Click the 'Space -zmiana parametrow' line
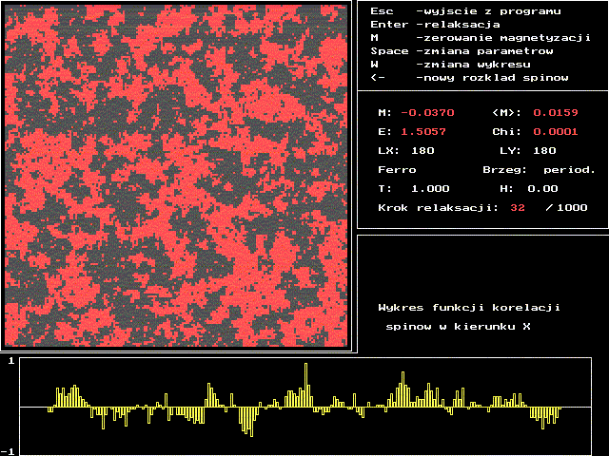This screenshot has width=609, height=456. click(462, 50)
